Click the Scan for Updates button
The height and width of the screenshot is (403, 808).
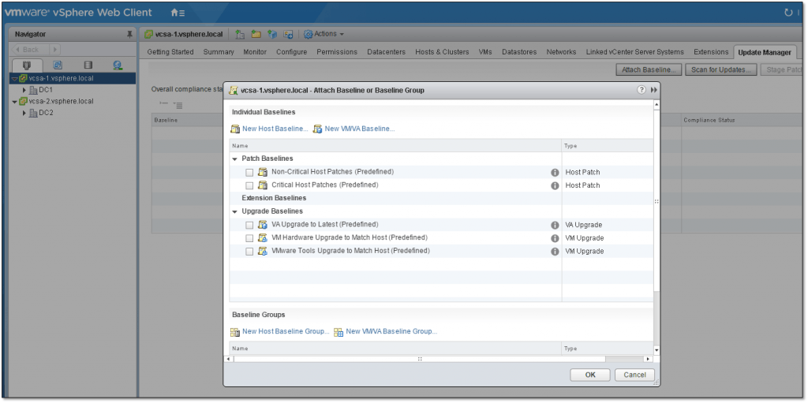(x=721, y=69)
